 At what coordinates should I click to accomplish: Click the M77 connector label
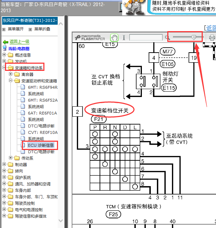pos(167,52)
